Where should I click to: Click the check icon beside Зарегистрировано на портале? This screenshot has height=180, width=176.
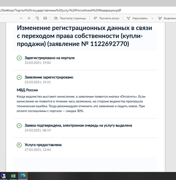pos(19,58)
